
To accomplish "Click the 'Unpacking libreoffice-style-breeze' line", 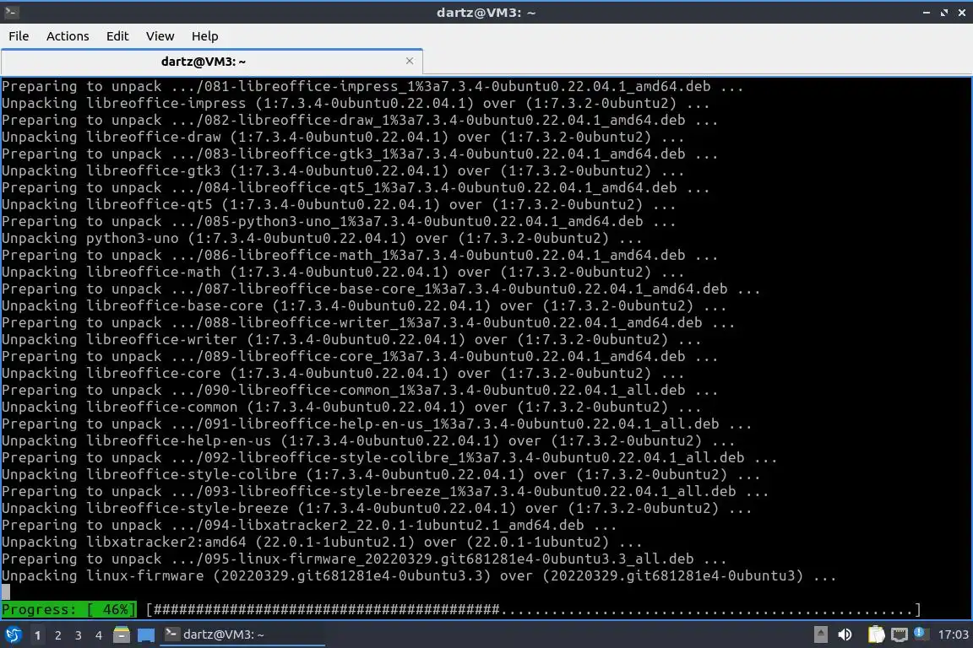I will coord(377,509).
